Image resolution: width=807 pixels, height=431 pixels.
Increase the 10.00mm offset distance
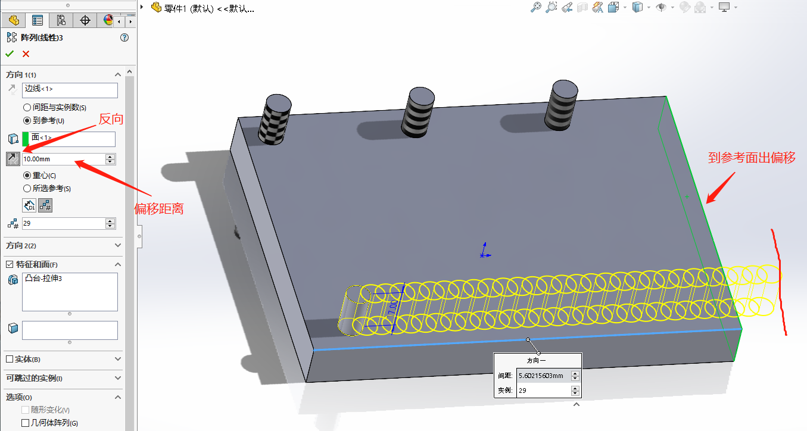(110, 157)
